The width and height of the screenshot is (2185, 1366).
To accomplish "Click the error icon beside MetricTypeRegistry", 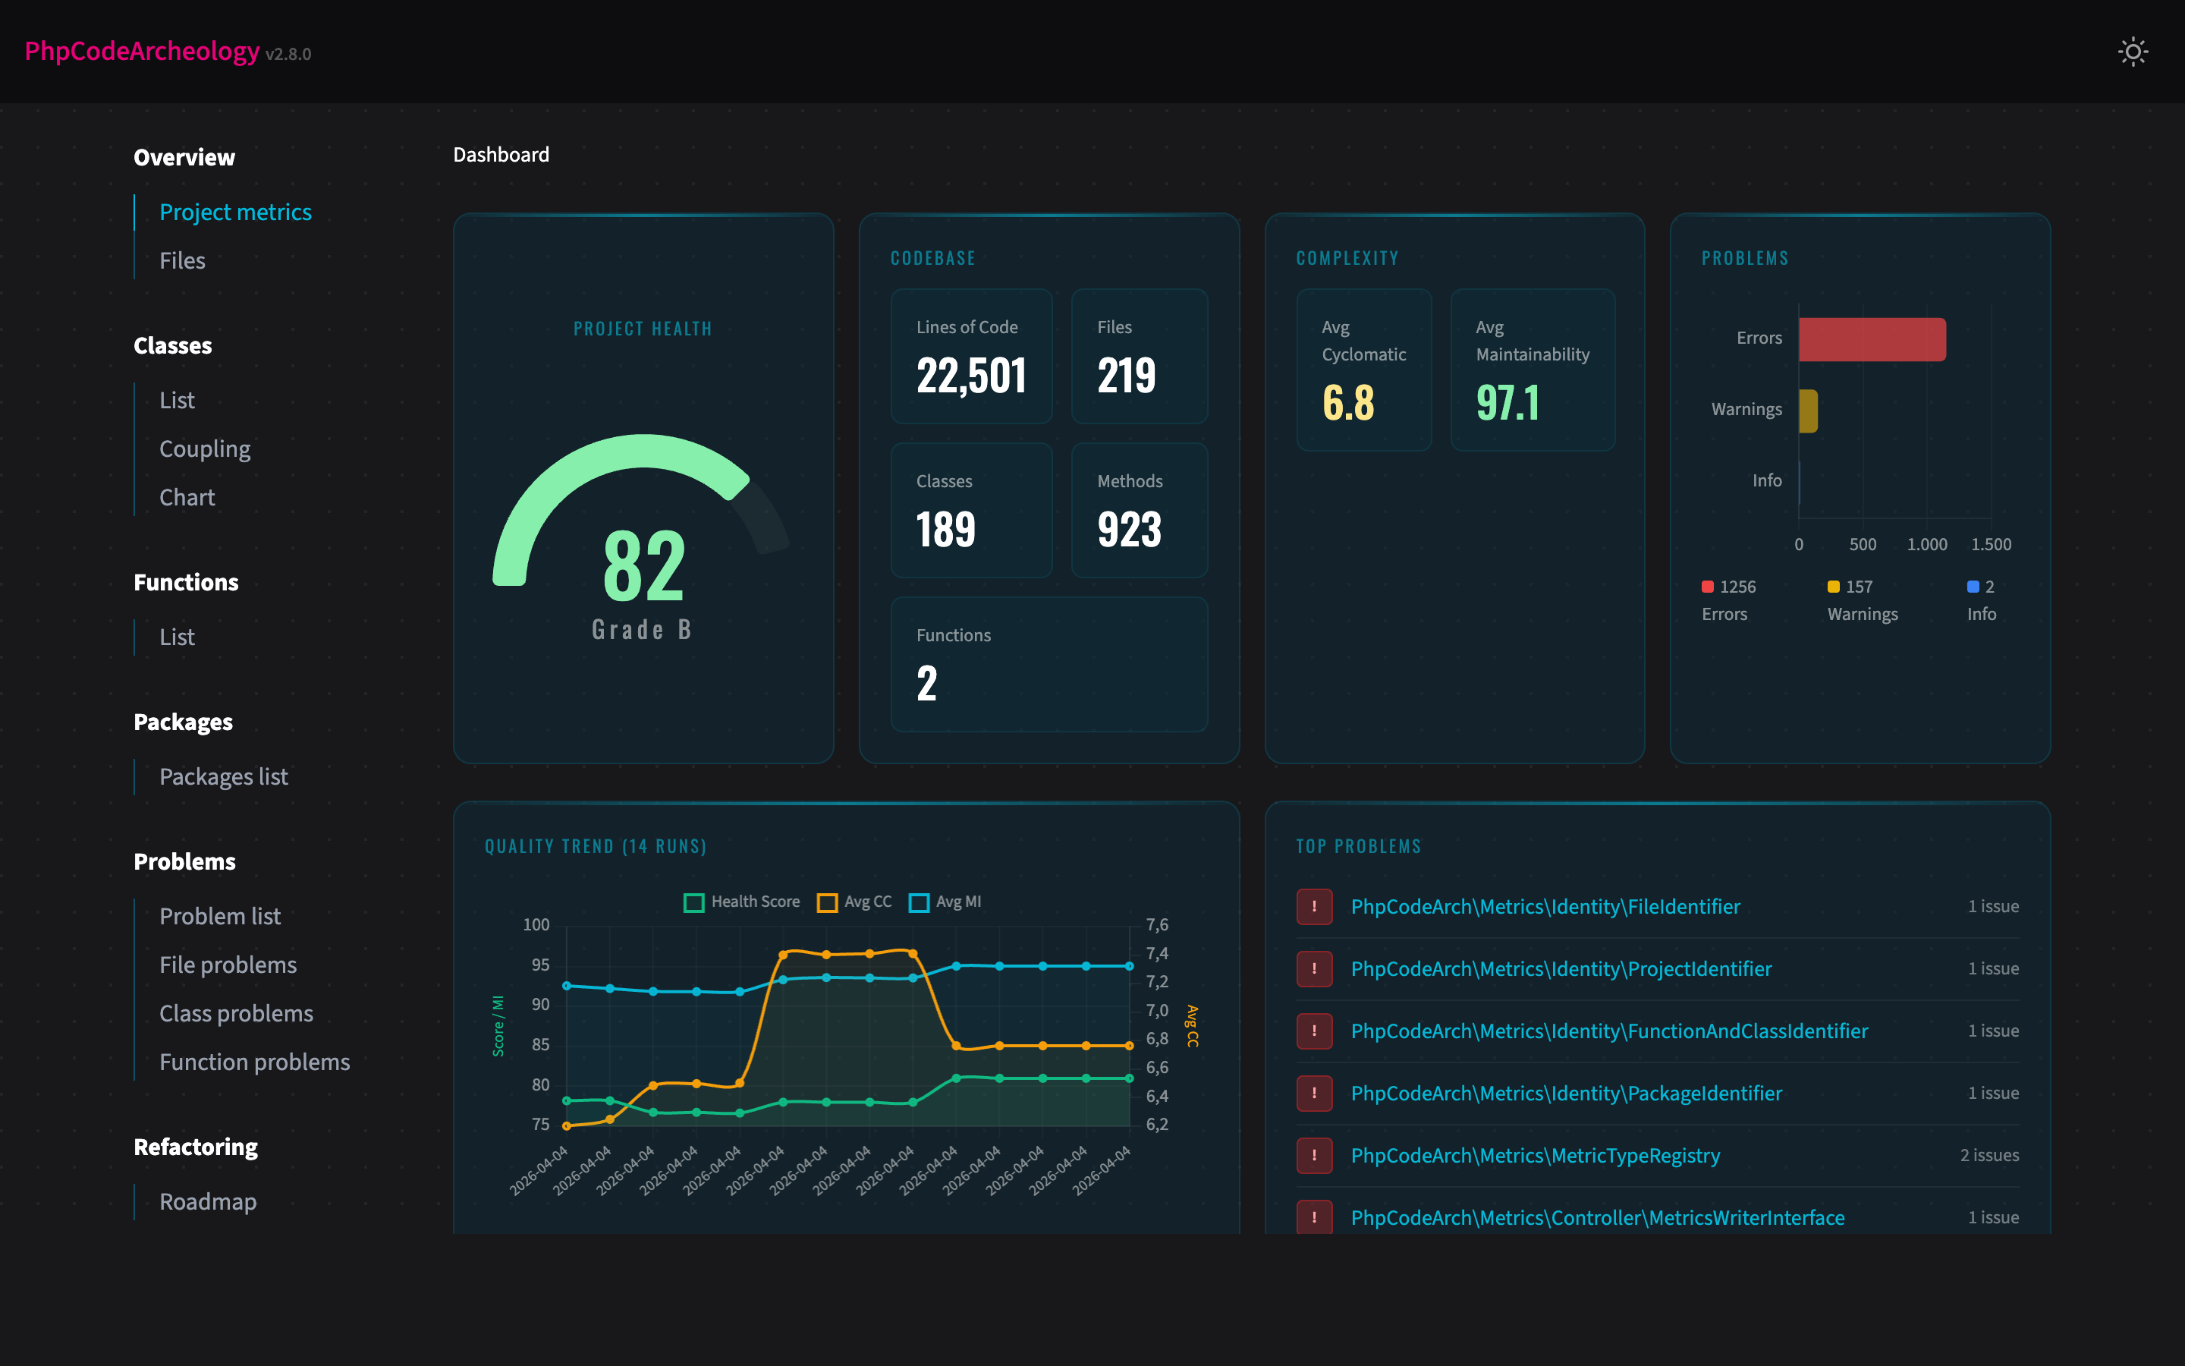I will [1315, 1154].
